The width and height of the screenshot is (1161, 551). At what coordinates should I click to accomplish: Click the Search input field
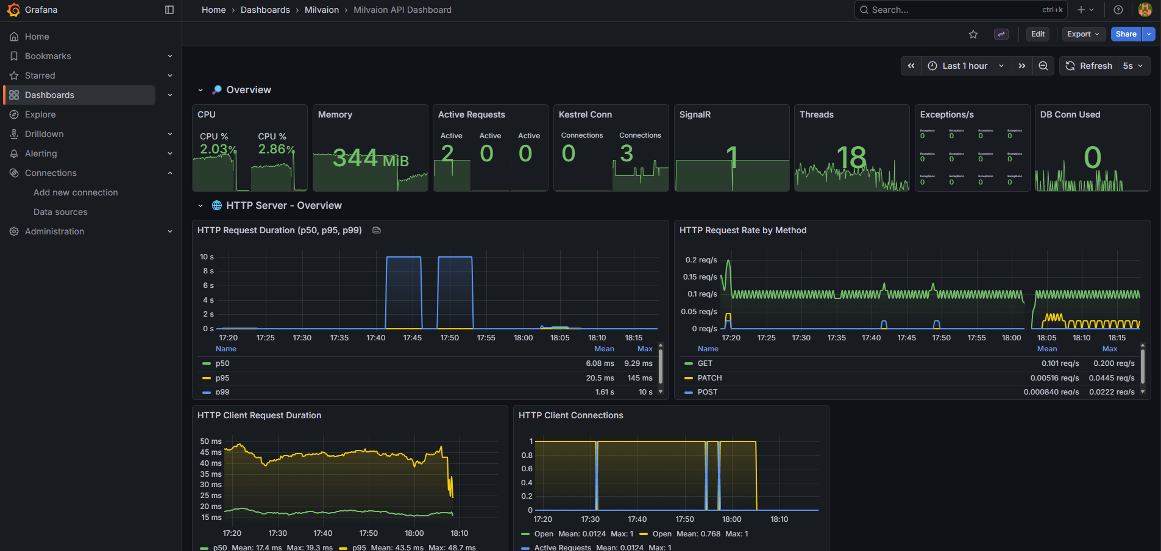pyautogui.click(x=961, y=10)
